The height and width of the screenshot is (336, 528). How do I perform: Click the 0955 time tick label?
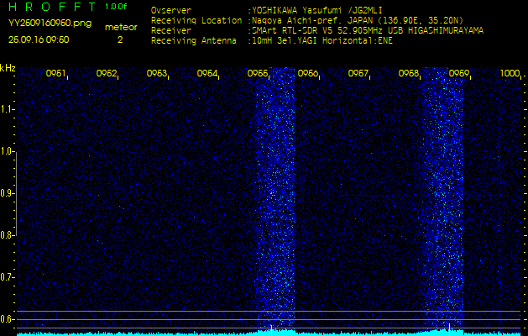(257, 73)
